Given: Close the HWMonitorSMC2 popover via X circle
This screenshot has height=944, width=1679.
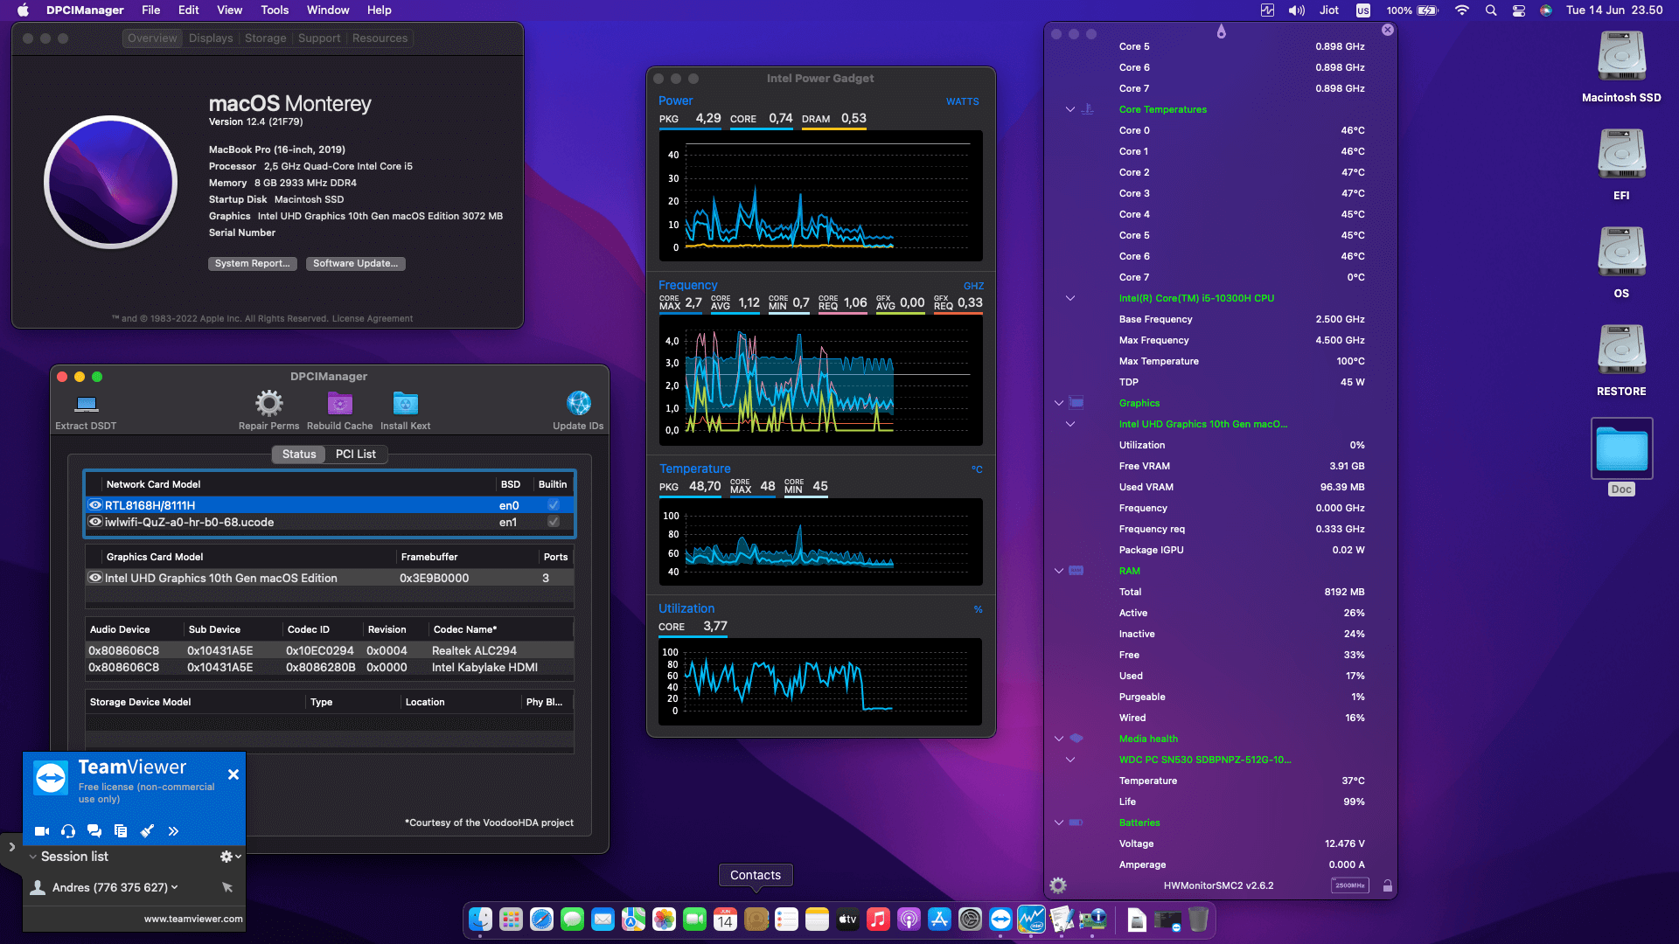Looking at the screenshot, I should coord(1387,30).
